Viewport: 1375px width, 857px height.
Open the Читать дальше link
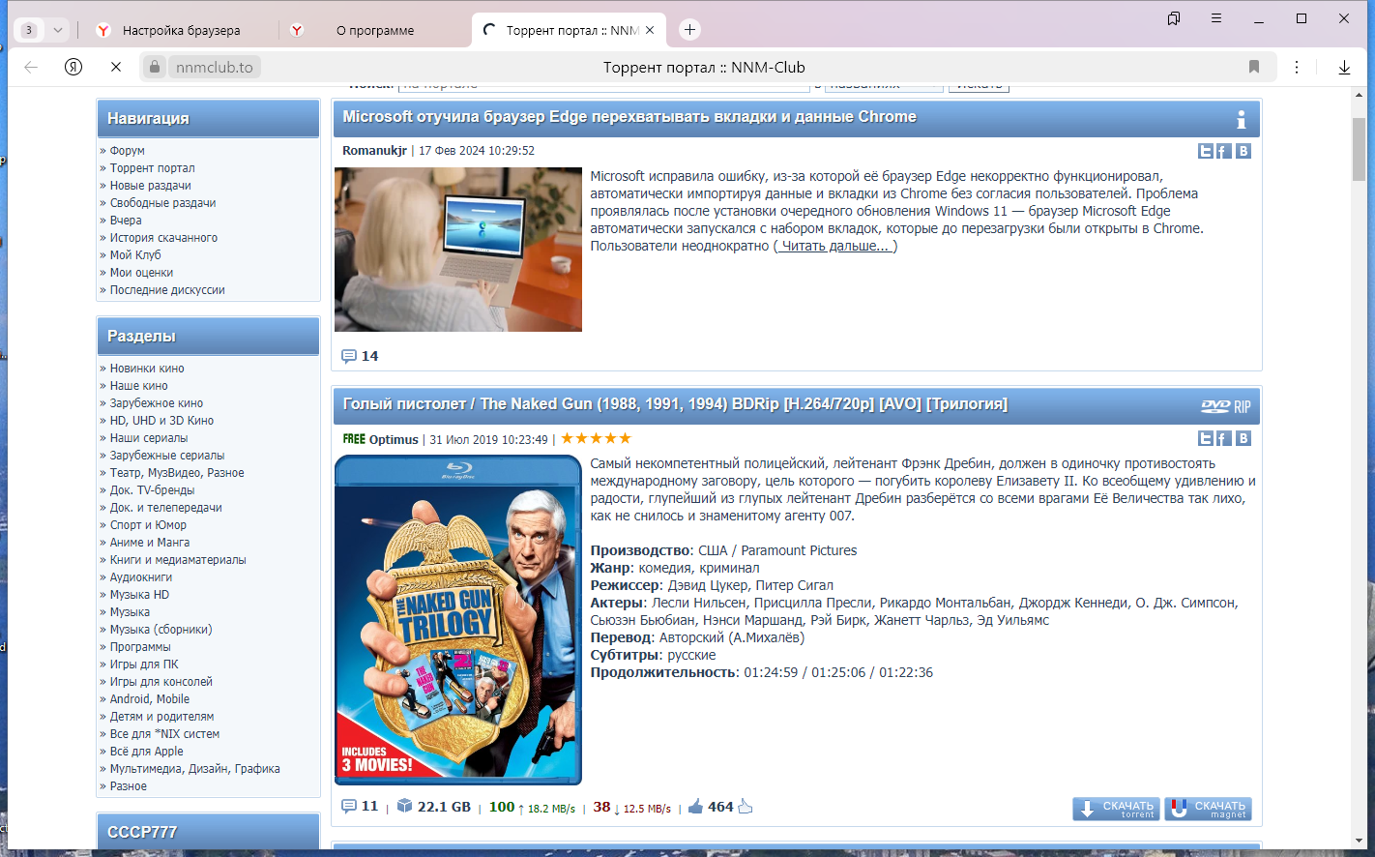pos(835,246)
